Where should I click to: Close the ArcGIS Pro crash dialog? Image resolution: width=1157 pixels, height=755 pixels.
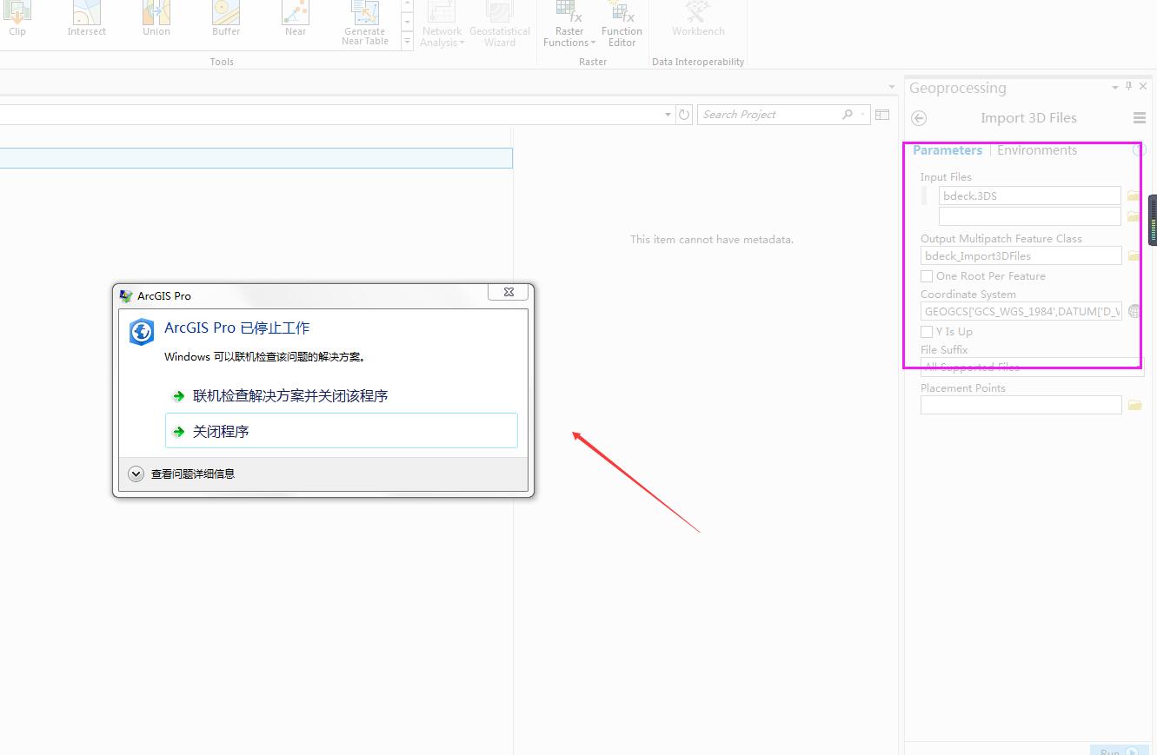509,293
